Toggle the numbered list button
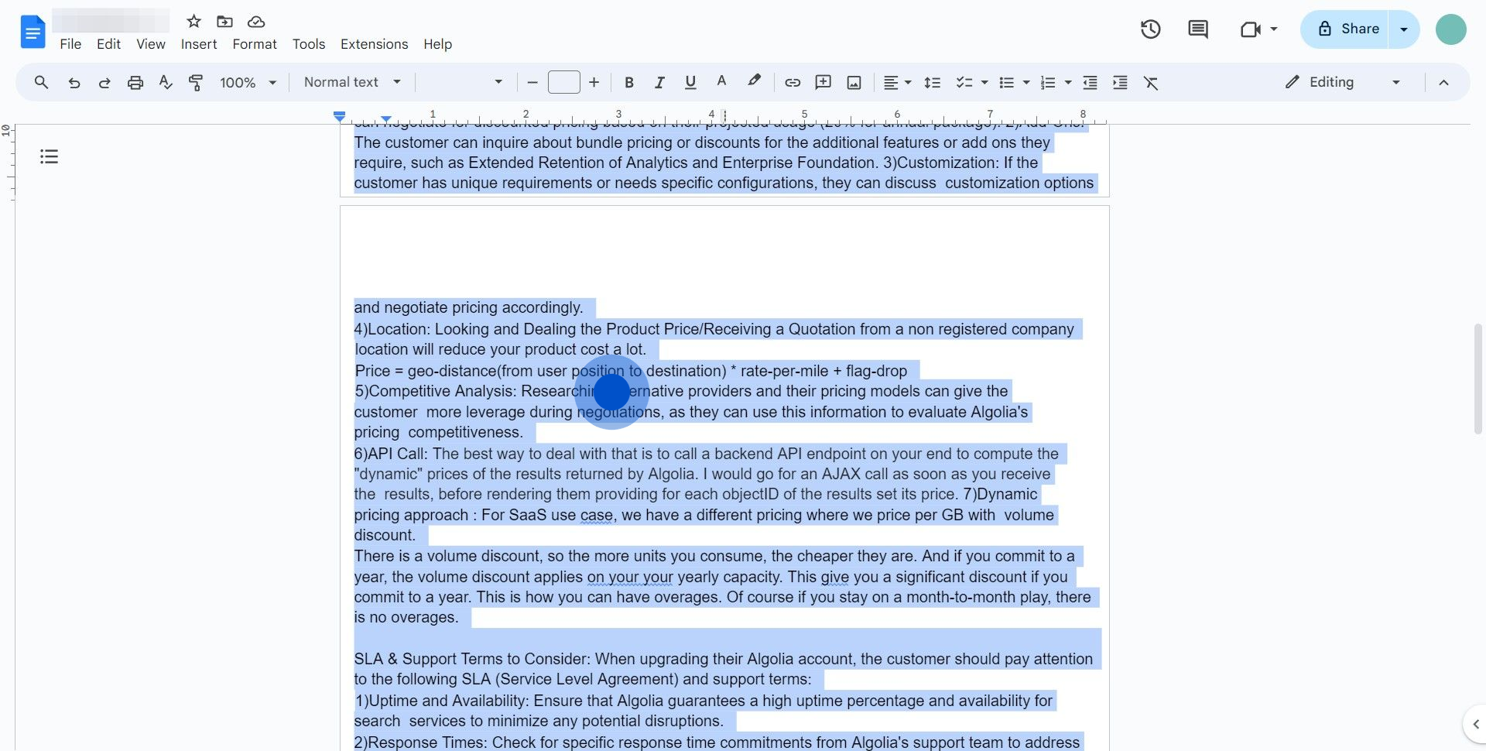 pyautogui.click(x=1048, y=82)
